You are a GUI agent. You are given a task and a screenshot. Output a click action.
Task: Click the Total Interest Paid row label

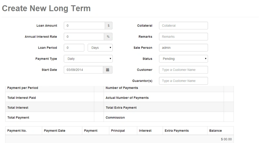(22, 98)
